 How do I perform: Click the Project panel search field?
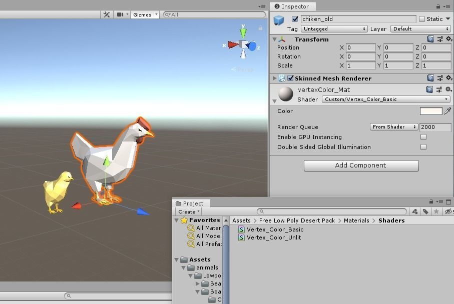332,211
